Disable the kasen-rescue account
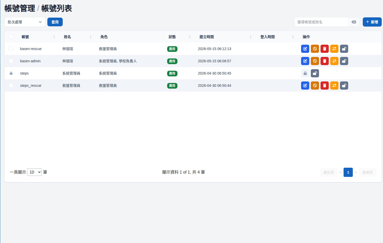The width and height of the screenshot is (383, 243). [x=315, y=49]
